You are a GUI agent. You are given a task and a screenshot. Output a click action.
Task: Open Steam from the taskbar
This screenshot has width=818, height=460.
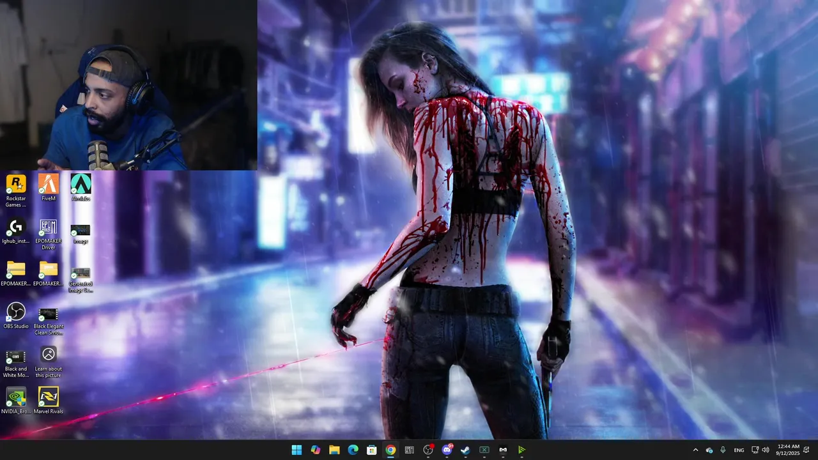coord(465,450)
